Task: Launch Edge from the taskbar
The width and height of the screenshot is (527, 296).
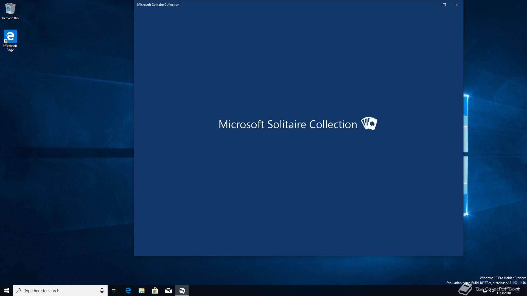Action: (128, 291)
